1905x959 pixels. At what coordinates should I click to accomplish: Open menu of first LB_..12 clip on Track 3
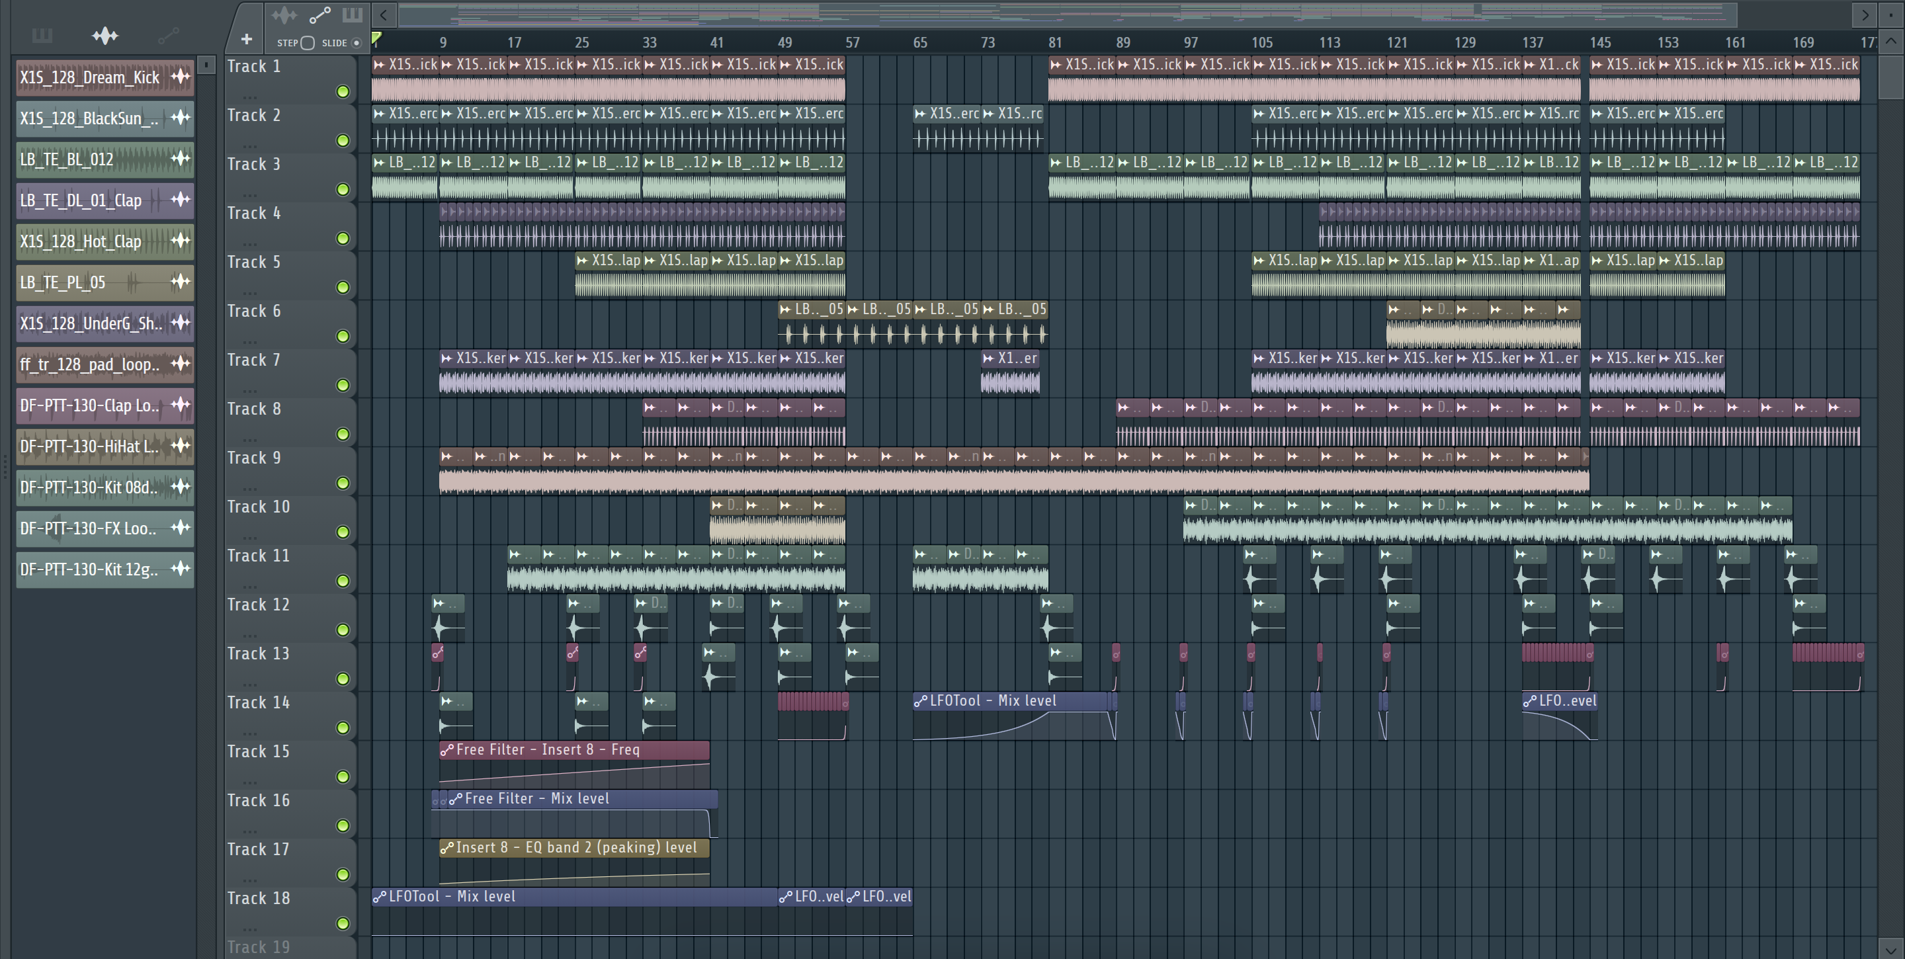click(x=380, y=163)
